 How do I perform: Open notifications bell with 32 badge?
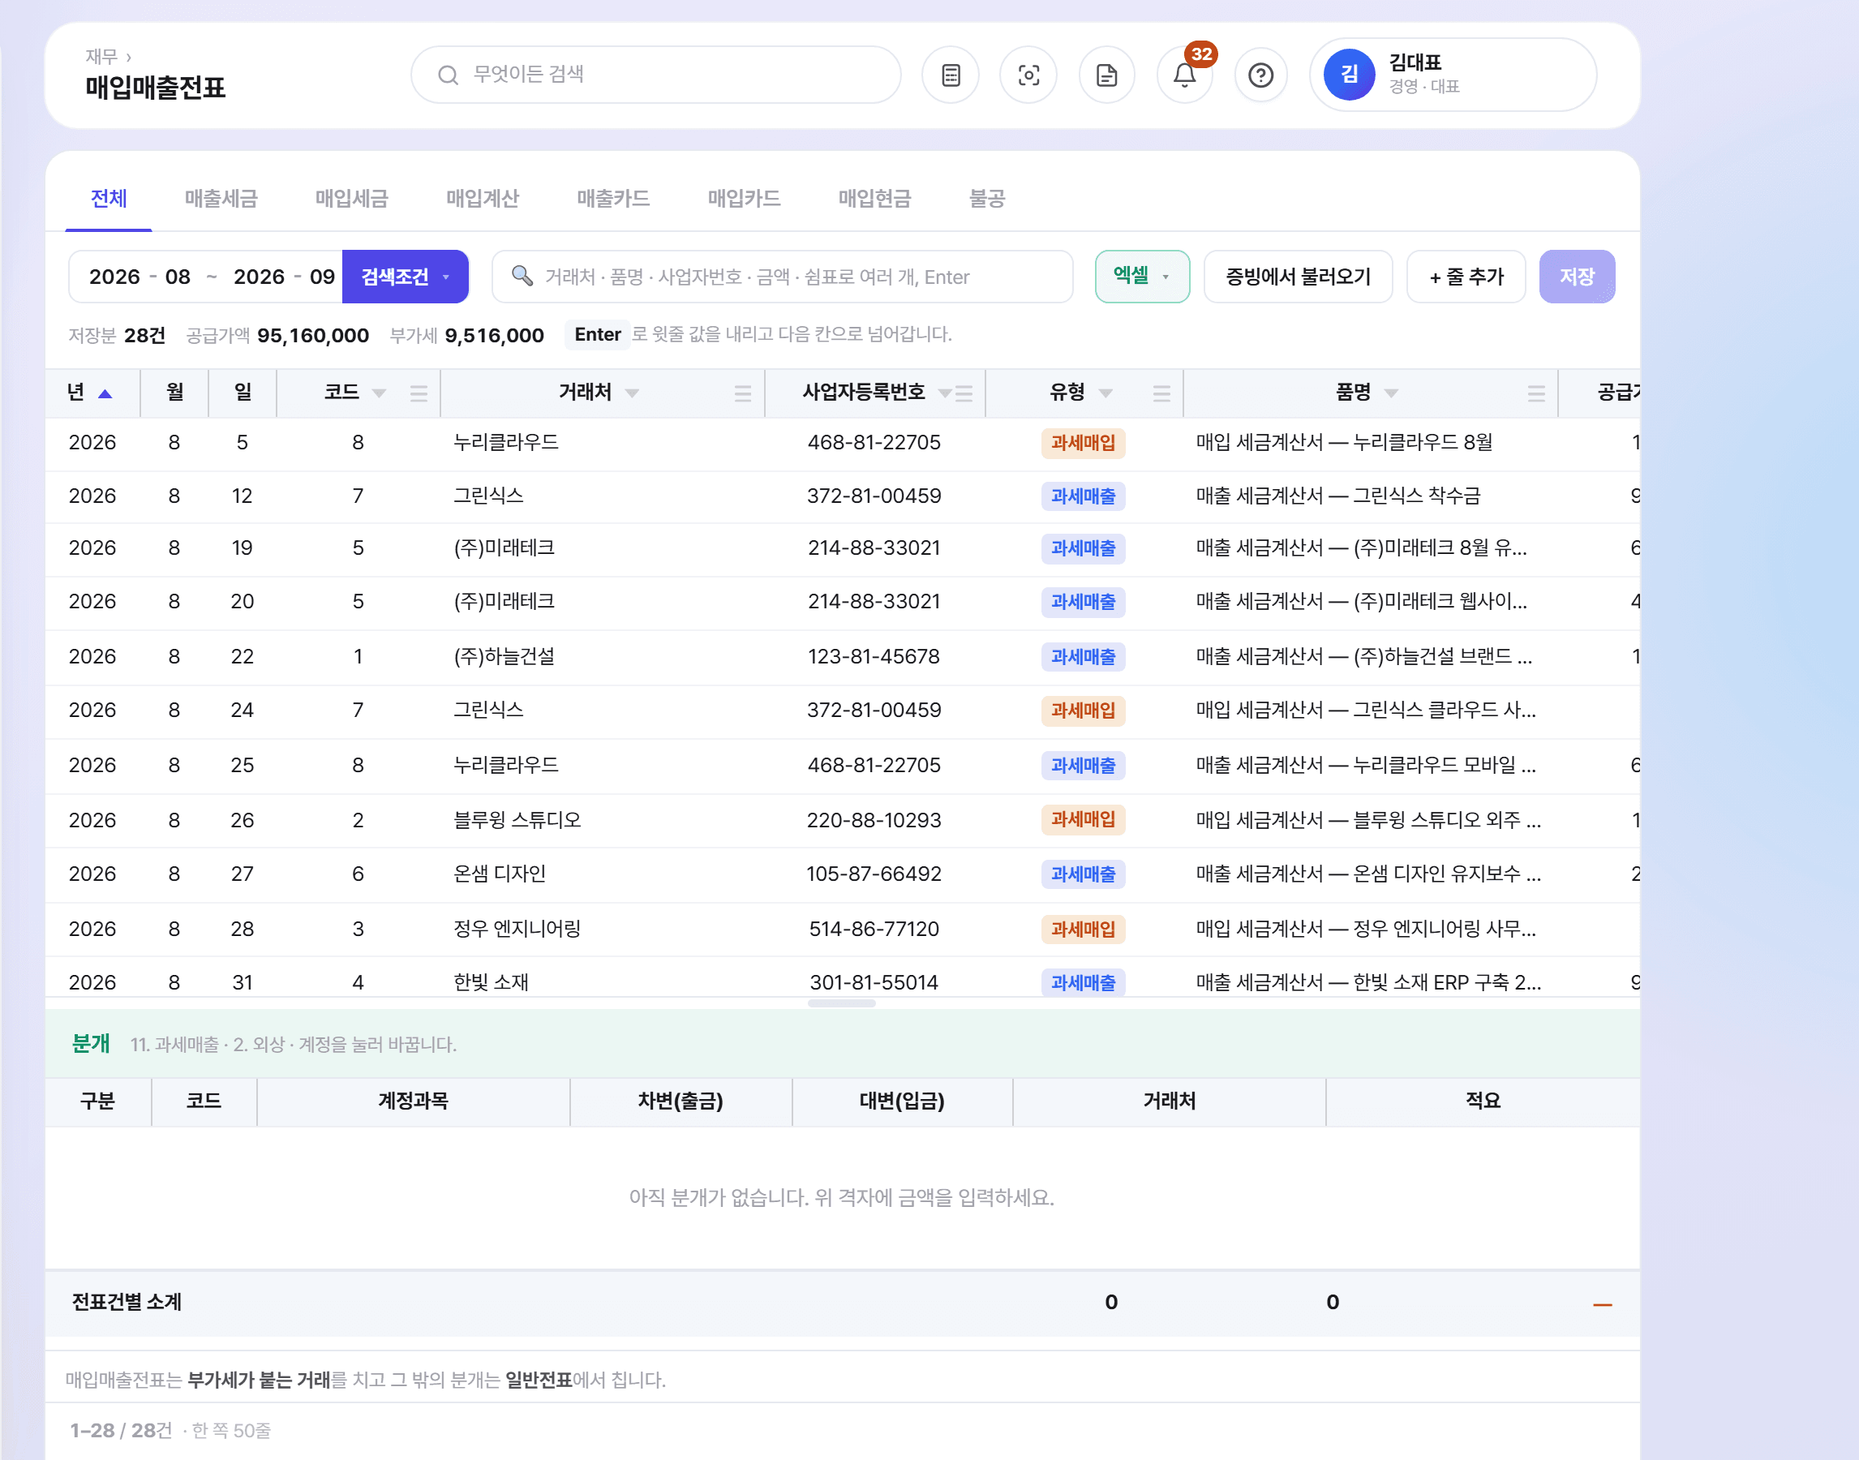pos(1185,75)
